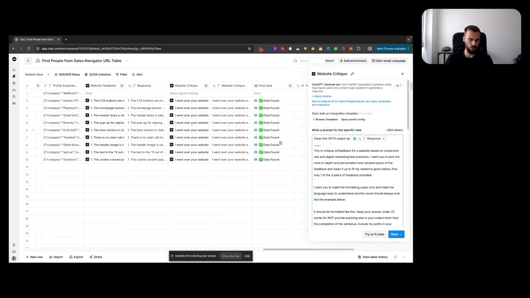This screenshot has height=298, width=530.
Task: Click Start email campaign
Action: (x=389, y=61)
